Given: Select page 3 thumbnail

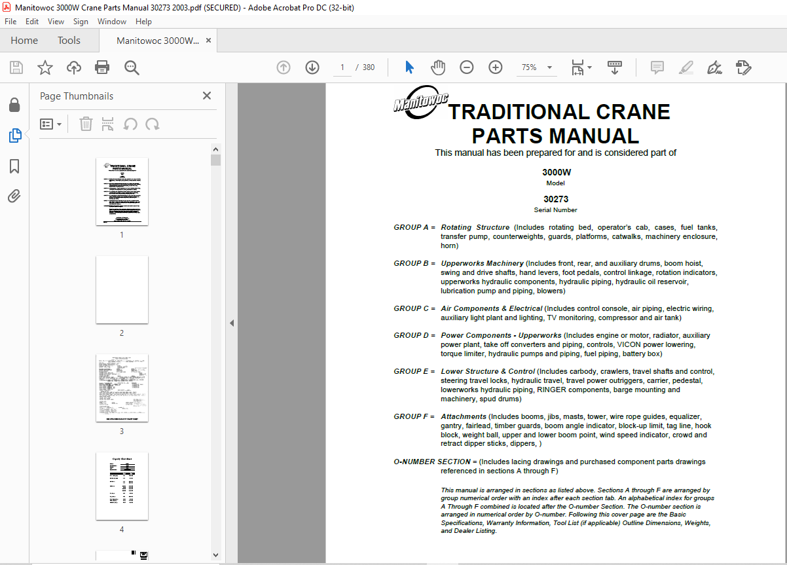Looking at the screenshot, I should pyautogui.click(x=122, y=388).
